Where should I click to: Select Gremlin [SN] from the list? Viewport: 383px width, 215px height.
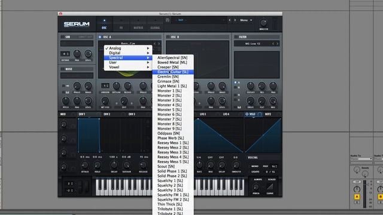(173, 76)
